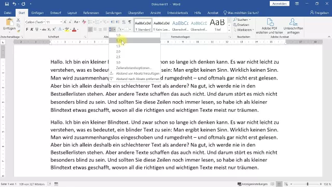Click Adobe PDF erstellen und teilen
The image size is (332, 187).
[x=269, y=26]
